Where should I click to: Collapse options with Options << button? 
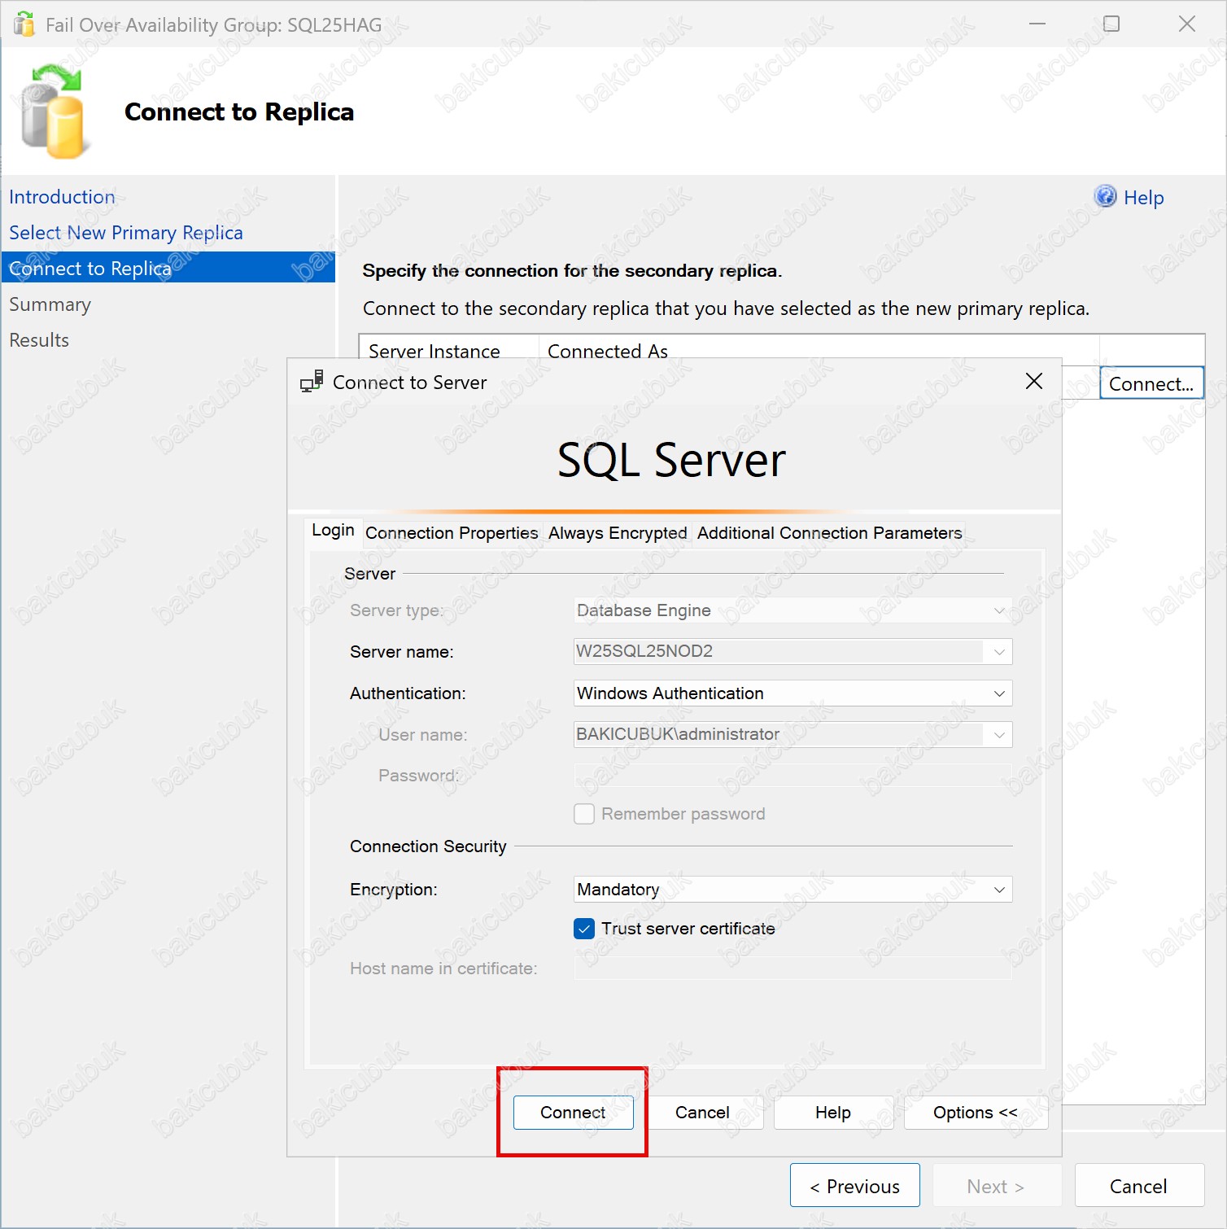976,1113
